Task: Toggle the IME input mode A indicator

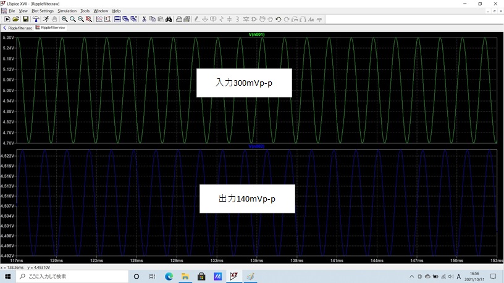Action: 459,276
